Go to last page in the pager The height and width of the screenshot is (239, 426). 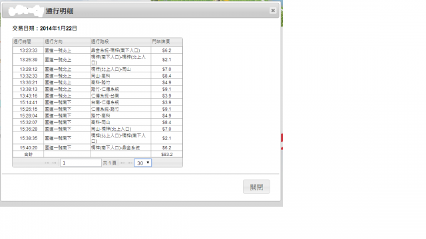[130, 163]
